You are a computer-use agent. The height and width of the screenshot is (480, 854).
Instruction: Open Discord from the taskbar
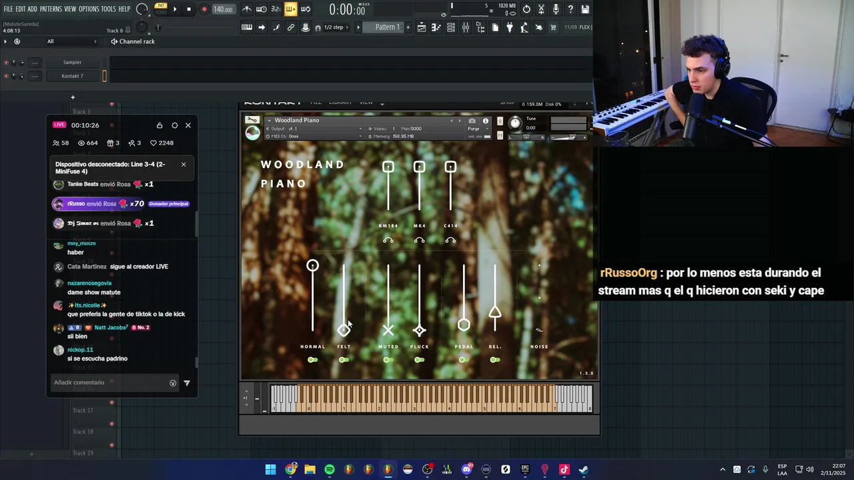coord(466,469)
